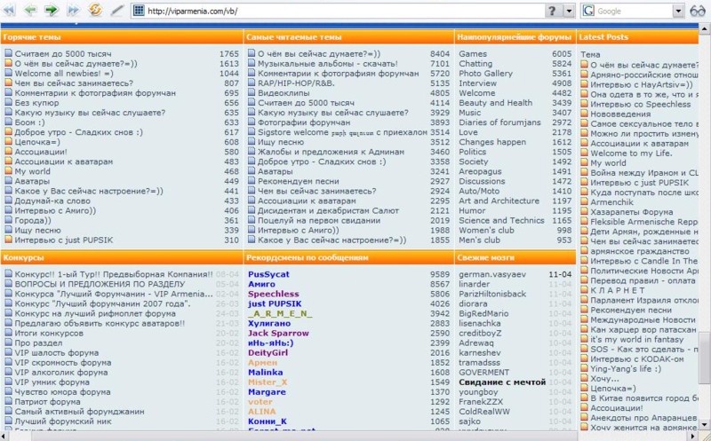Click the browser Back arrow button
Image resolution: width=711 pixels, height=441 pixels.
(31, 11)
